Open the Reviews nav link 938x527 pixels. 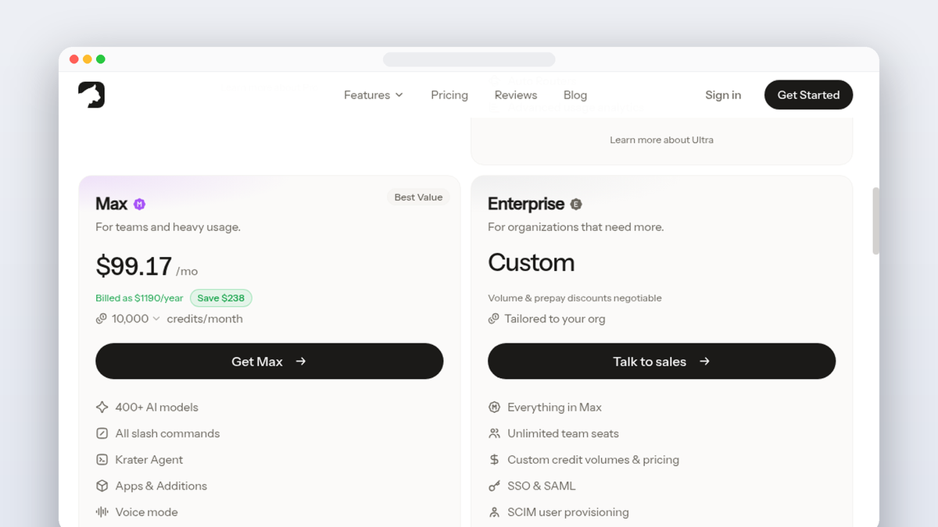[516, 95]
